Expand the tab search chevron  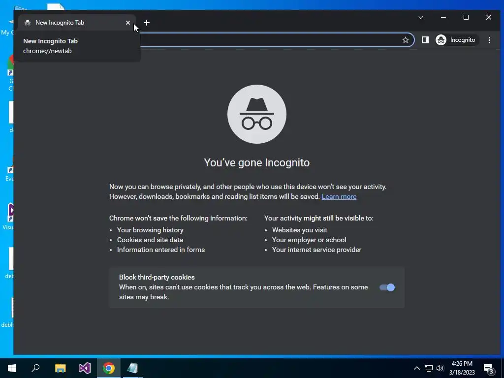[421, 17]
